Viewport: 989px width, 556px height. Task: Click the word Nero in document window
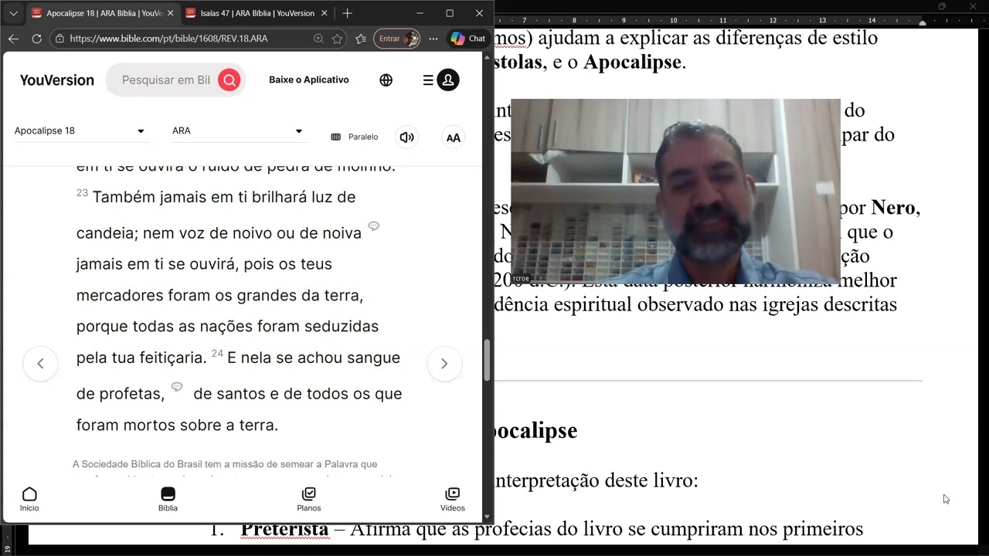(x=895, y=208)
